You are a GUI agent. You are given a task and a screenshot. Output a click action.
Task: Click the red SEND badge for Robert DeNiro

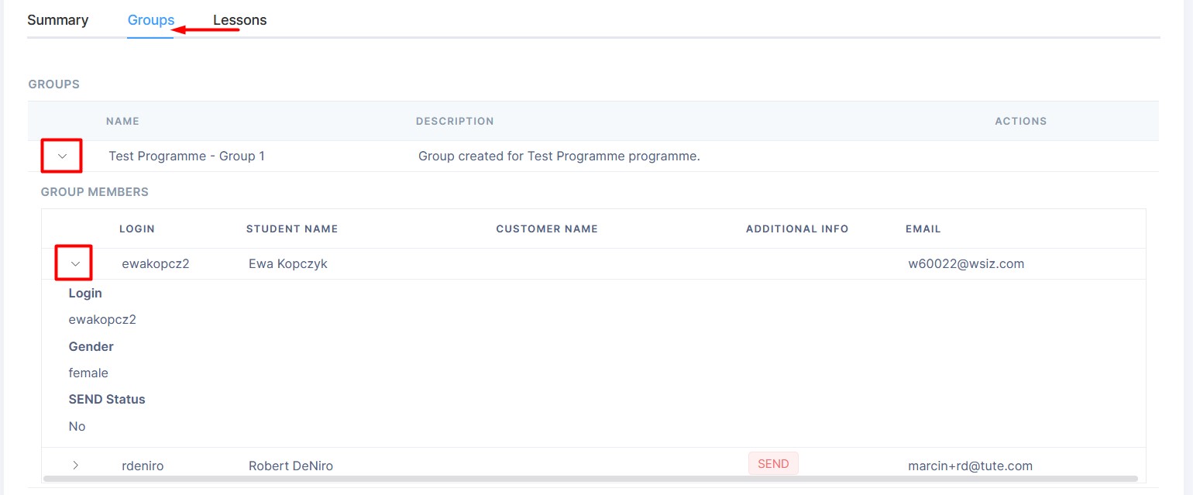[x=772, y=464]
